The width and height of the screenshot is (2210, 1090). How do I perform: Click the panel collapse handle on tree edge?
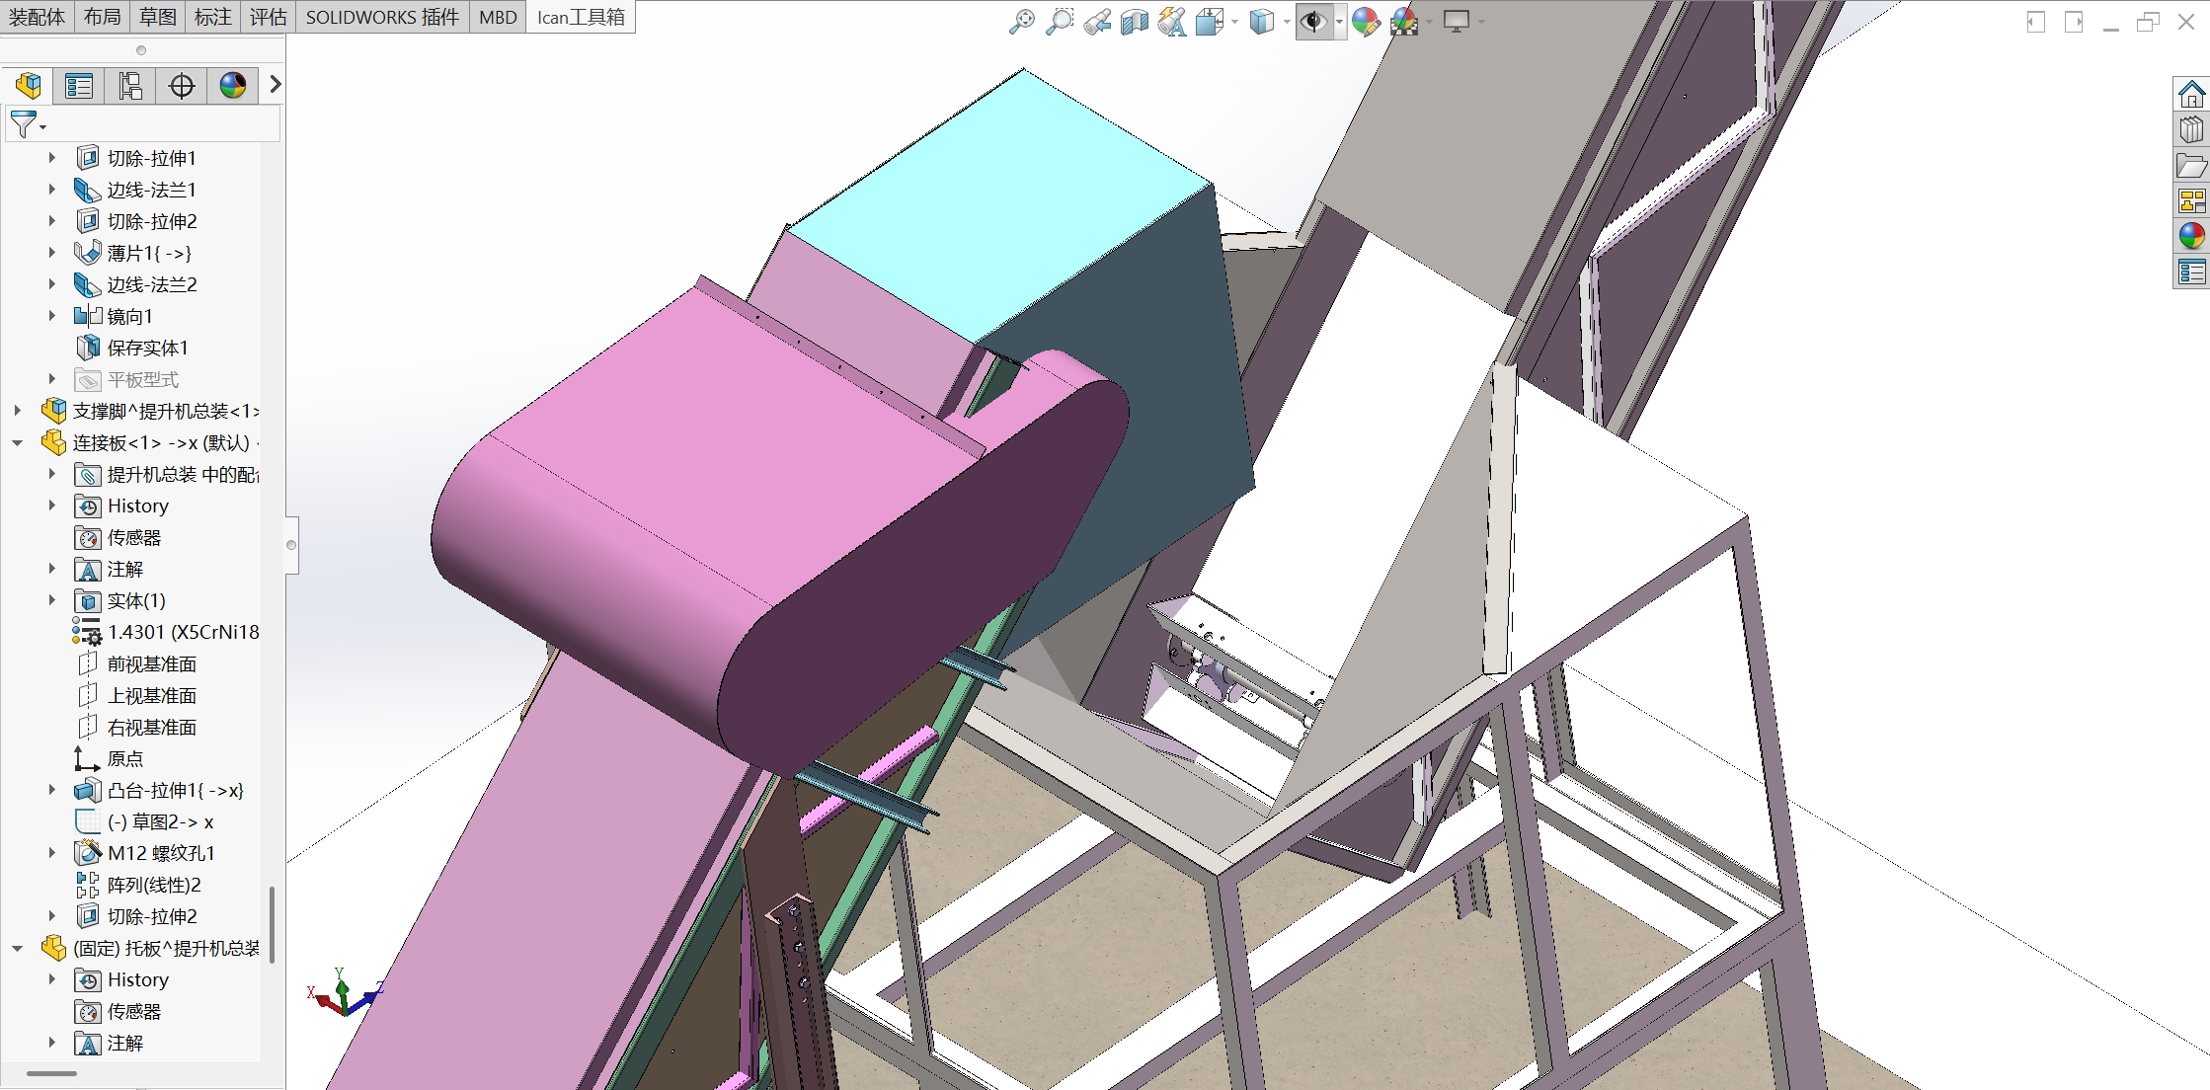point(291,545)
